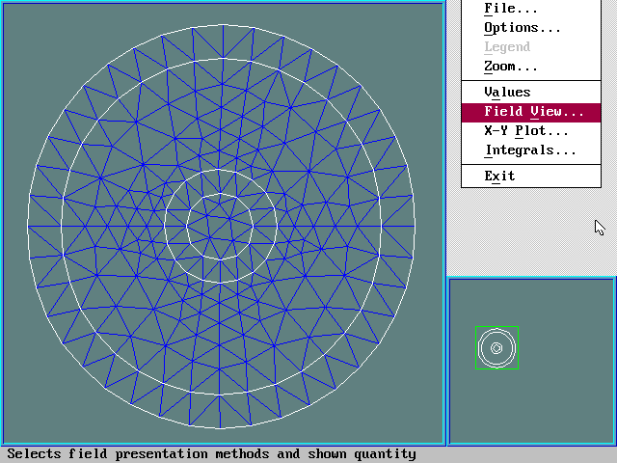
Task: Click the leftmost point of the outer mesh circle
Action: (27, 226)
